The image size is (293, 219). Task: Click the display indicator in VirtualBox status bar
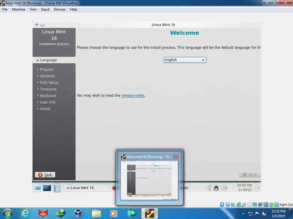coord(255,205)
